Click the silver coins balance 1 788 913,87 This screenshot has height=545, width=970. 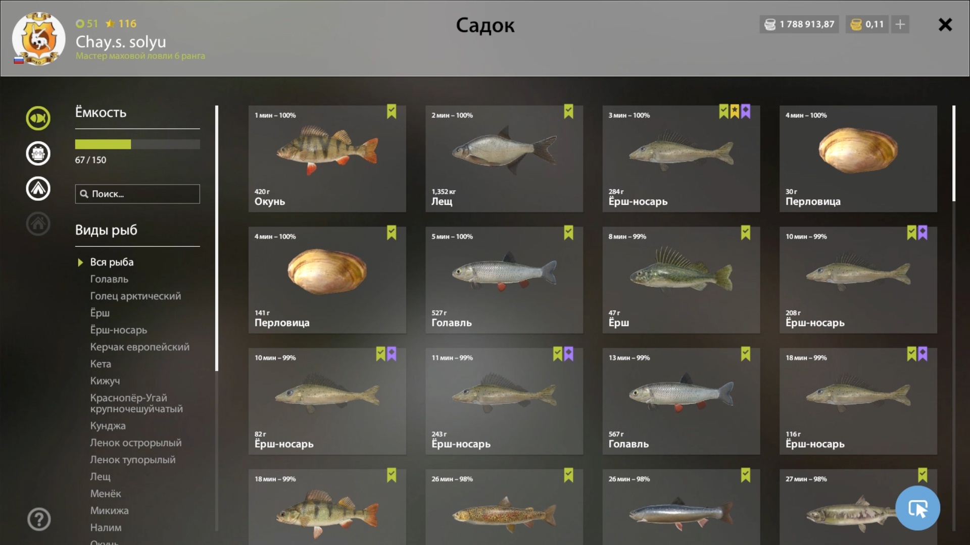coord(799,24)
